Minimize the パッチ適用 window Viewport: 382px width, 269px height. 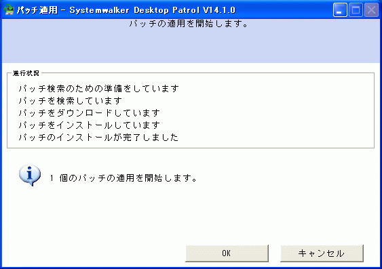click(340, 10)
